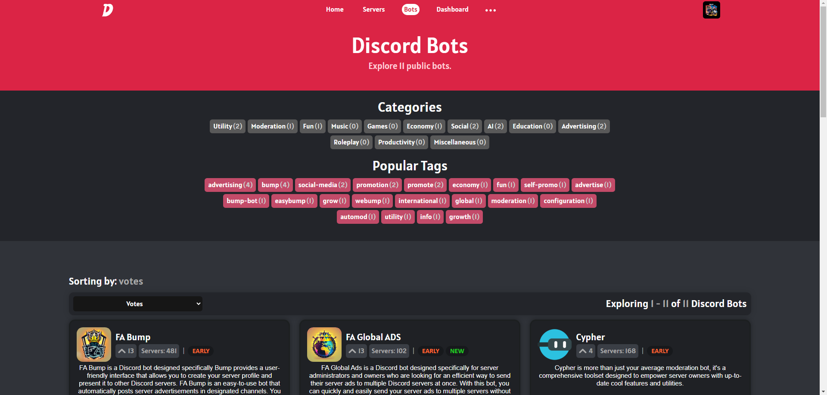Filter by Games (0) category
This screenshot has width=827, height=395.
tap(382, 126)
